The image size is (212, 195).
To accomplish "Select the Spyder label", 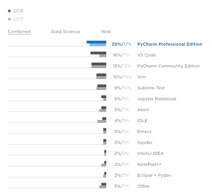I will [x=145, y=143].
